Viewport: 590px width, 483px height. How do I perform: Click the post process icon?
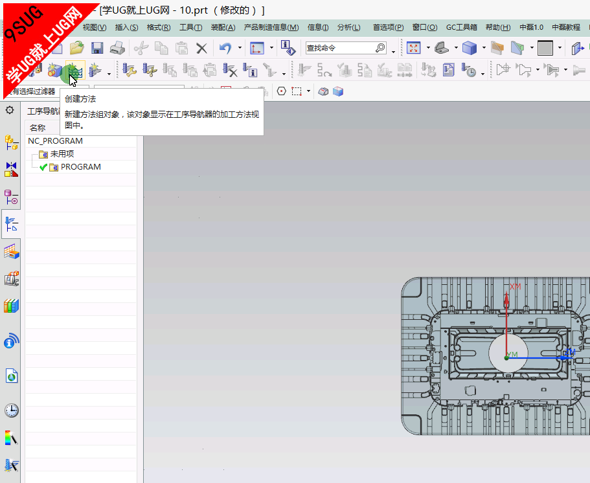[428, 70]
